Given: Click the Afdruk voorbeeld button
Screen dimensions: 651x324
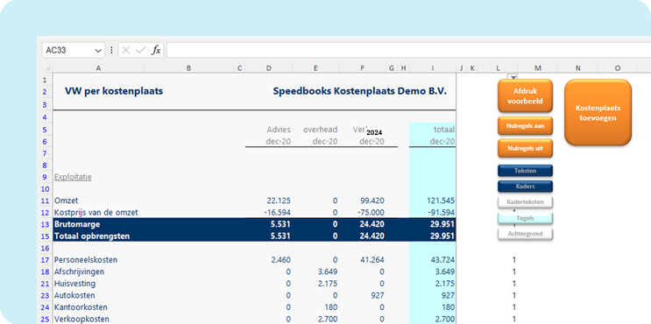Looking at the screenshot, I should [x=525, y=95].
